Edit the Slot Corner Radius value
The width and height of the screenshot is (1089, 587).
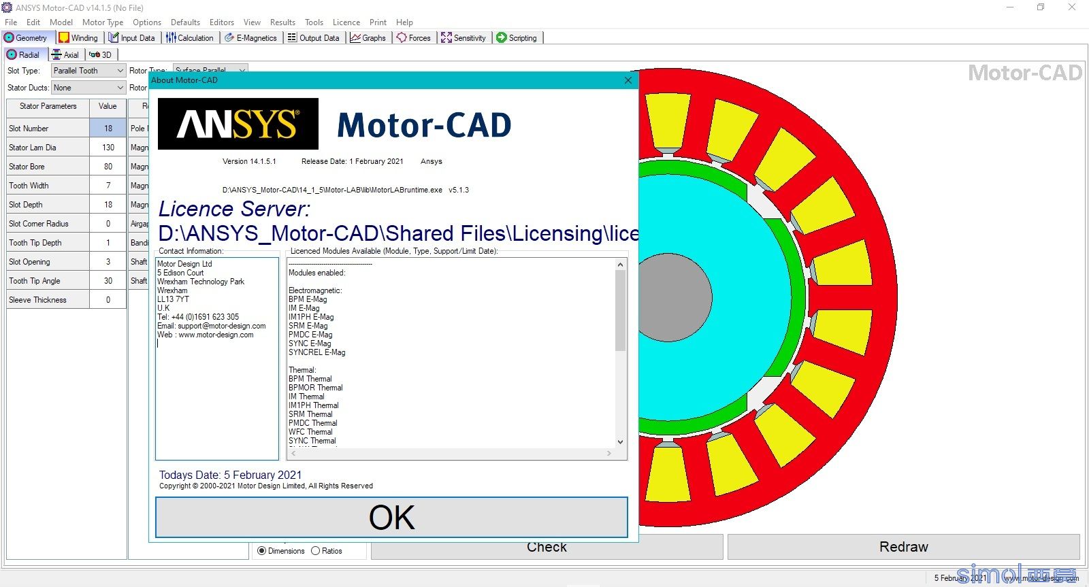108,223
